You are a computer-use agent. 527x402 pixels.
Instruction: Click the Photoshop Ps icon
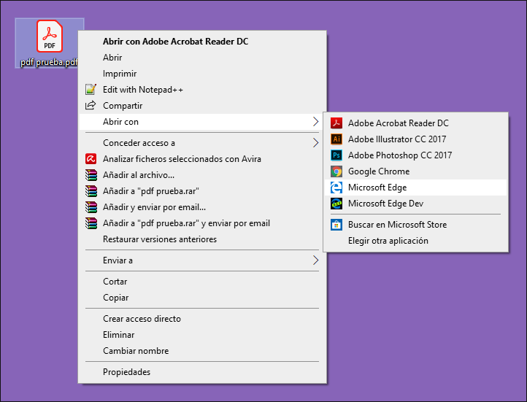click(336, 155)
